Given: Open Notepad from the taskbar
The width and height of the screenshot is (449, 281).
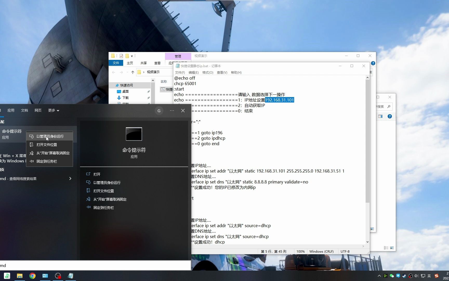Looking at the screenshot, I should pyautogui.click(x=71, y=276).
